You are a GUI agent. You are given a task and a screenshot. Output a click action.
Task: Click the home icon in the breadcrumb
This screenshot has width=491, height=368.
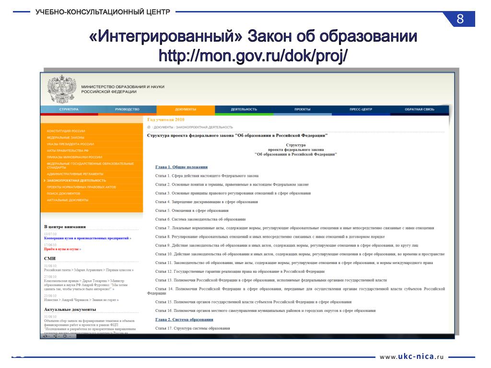click(x=149, y=127)
